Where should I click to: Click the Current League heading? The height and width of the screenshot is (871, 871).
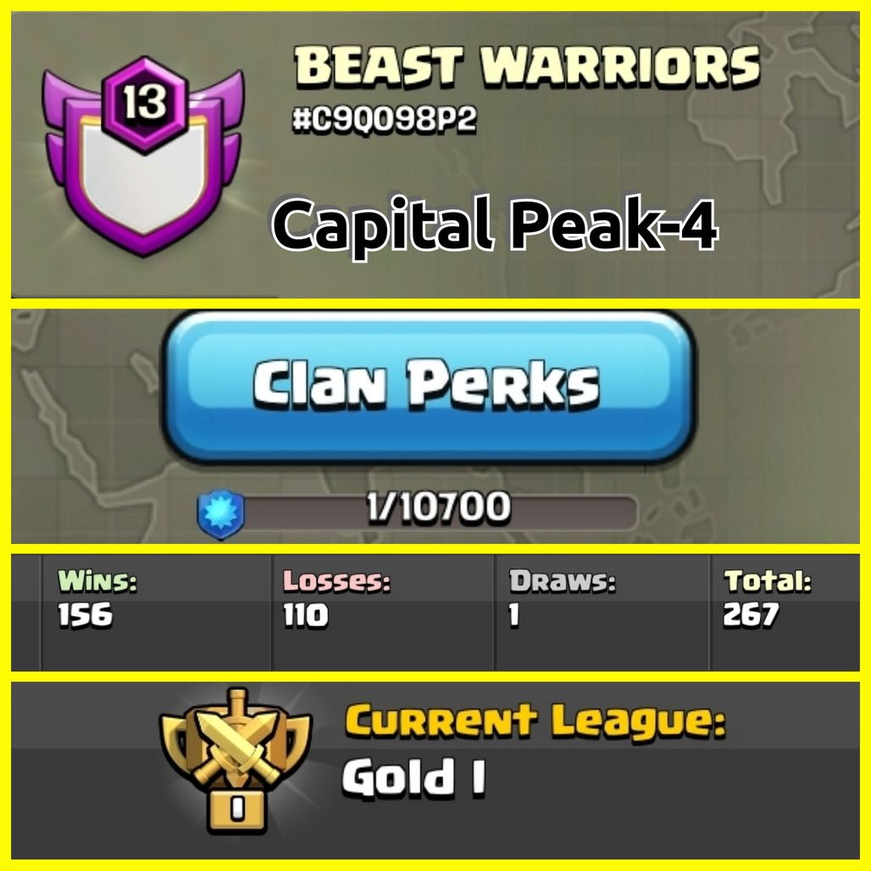(535, 721)
